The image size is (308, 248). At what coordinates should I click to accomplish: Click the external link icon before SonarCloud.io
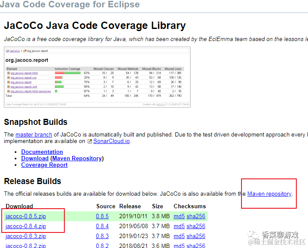(90, 141)
